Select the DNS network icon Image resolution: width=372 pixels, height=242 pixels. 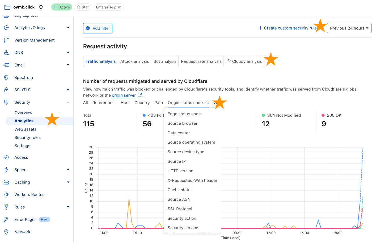(6, 52)
